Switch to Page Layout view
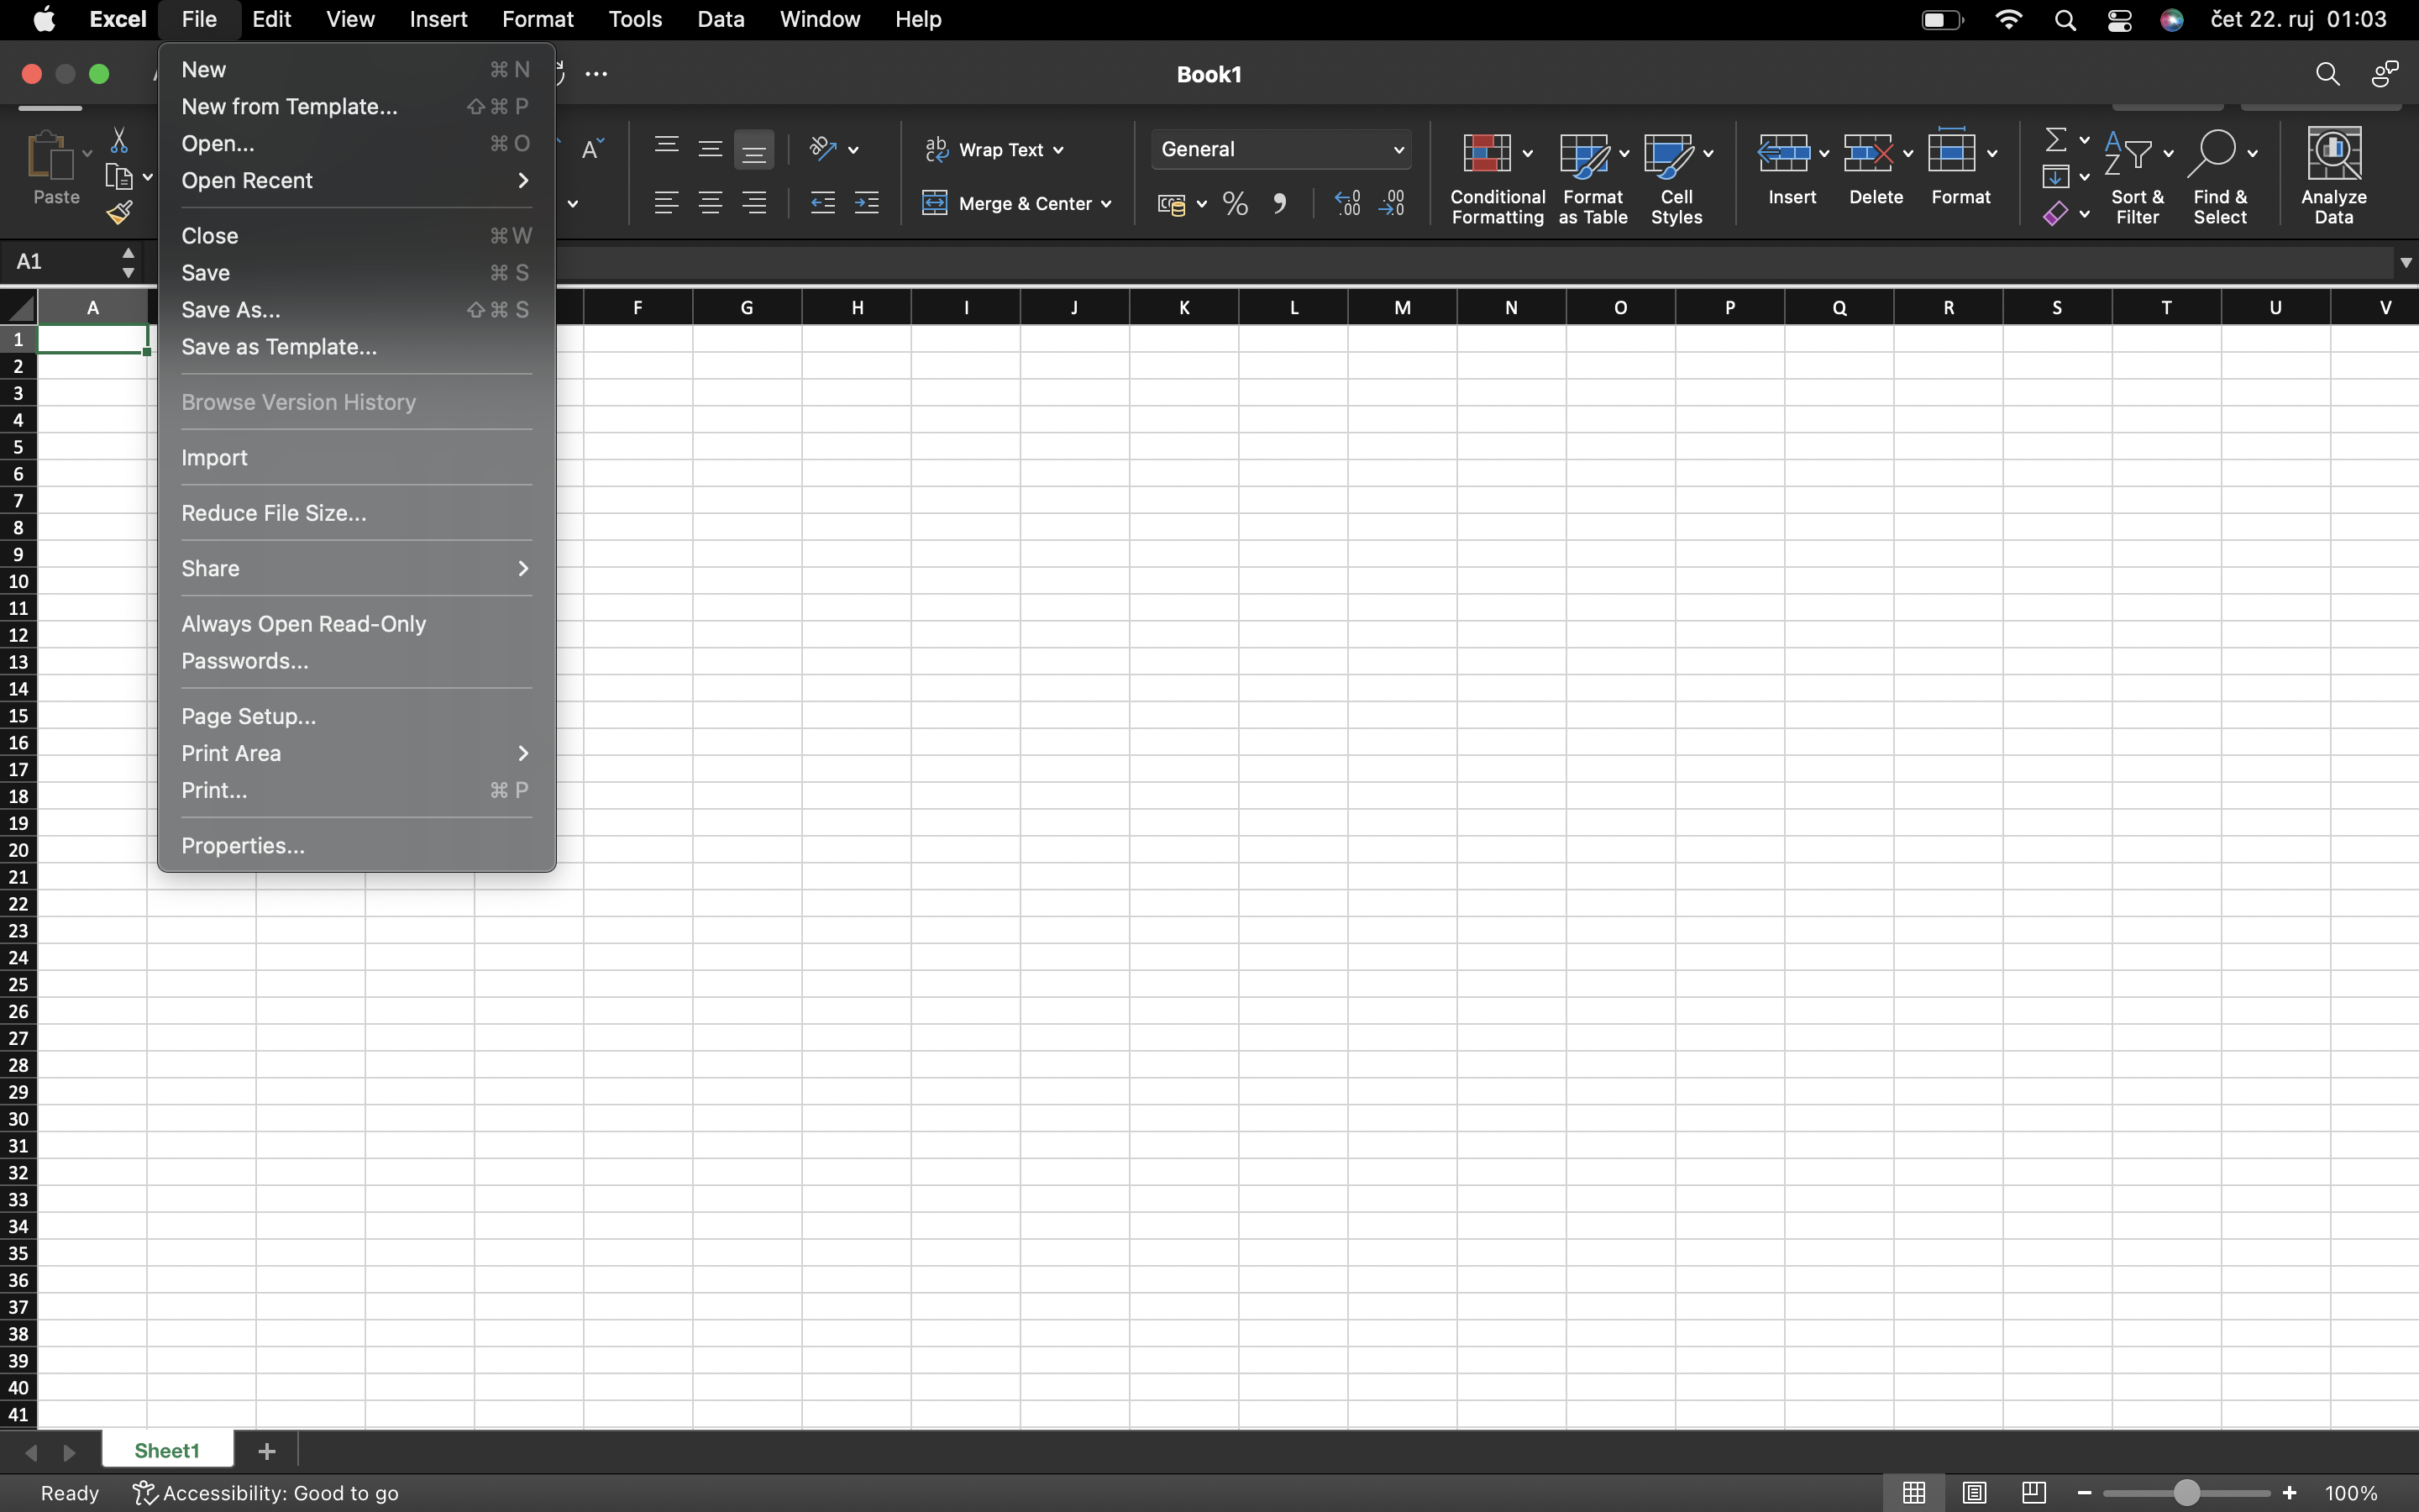Viewport: 2419px width, 1512px height. pyautogui.click(x=1974, y=1492)
